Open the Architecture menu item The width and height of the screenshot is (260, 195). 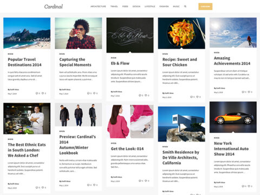(98, 6)
